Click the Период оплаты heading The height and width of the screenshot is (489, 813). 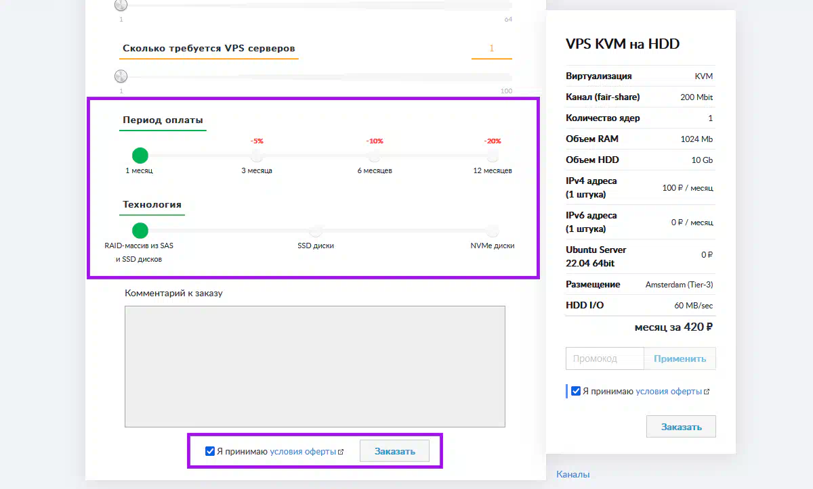[x=163, y=120]
